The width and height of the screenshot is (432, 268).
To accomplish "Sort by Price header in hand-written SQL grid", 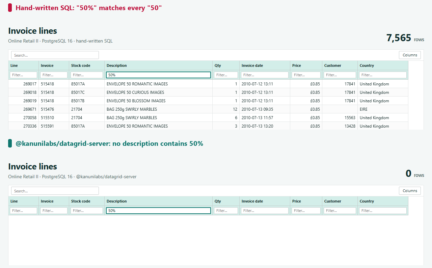I will [x=306, y=65].
